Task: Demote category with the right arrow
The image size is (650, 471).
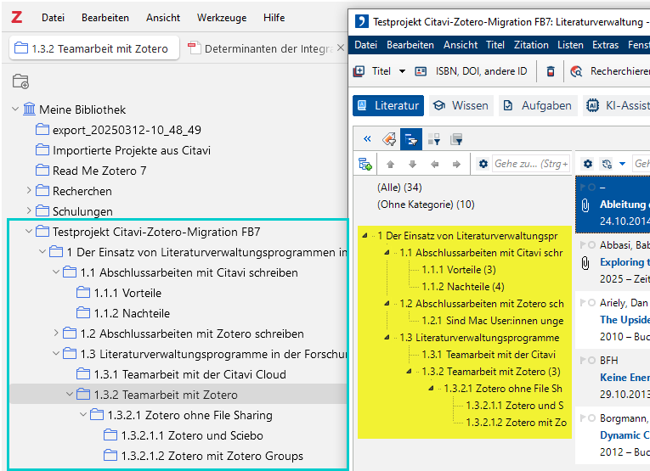Action: coord(456,165)
